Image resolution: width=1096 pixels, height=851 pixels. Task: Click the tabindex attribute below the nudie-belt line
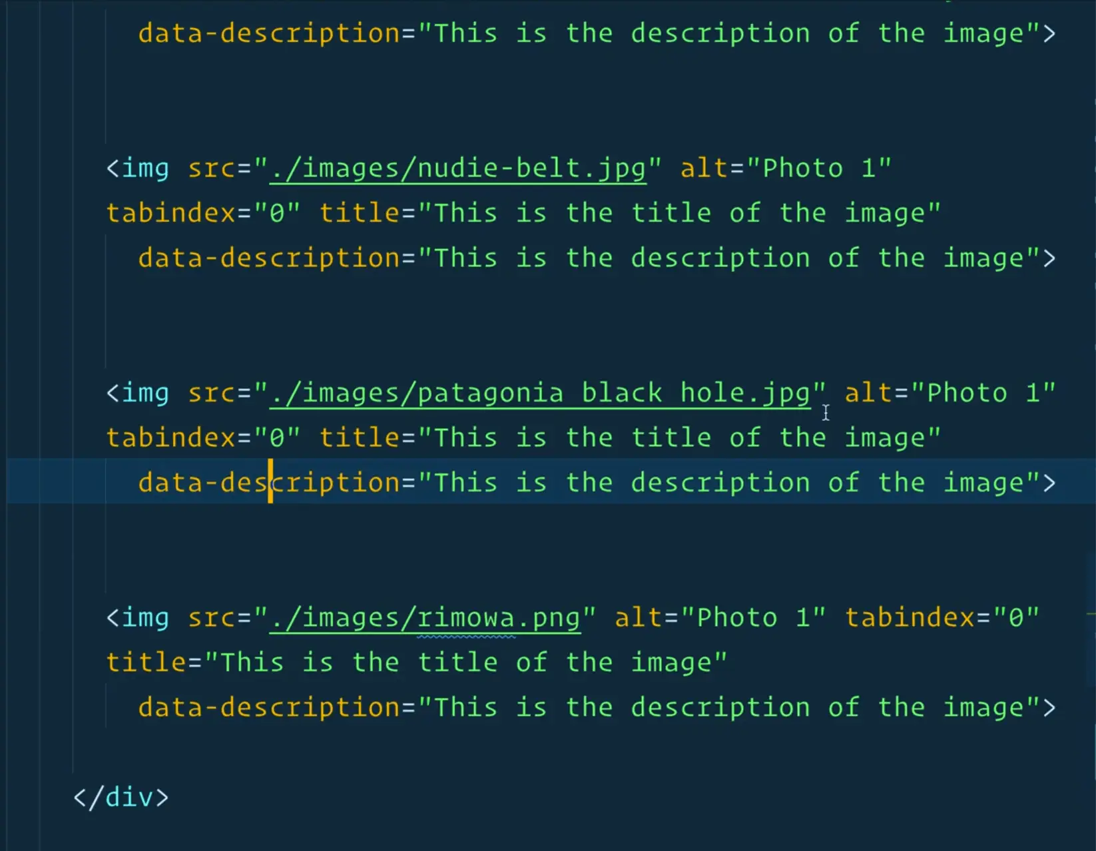click(x=170, y=214)
